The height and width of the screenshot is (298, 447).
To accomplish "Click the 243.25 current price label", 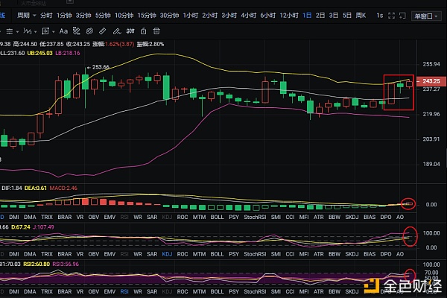I will (x=431, y=81).
